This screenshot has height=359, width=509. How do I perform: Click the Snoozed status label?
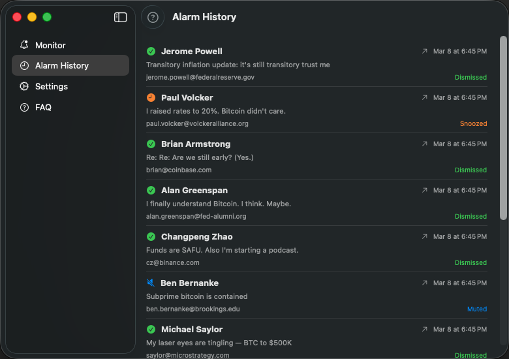coord(473,123)
